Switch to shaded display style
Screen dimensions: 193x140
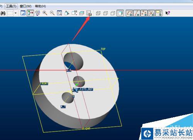click(120, 13)
